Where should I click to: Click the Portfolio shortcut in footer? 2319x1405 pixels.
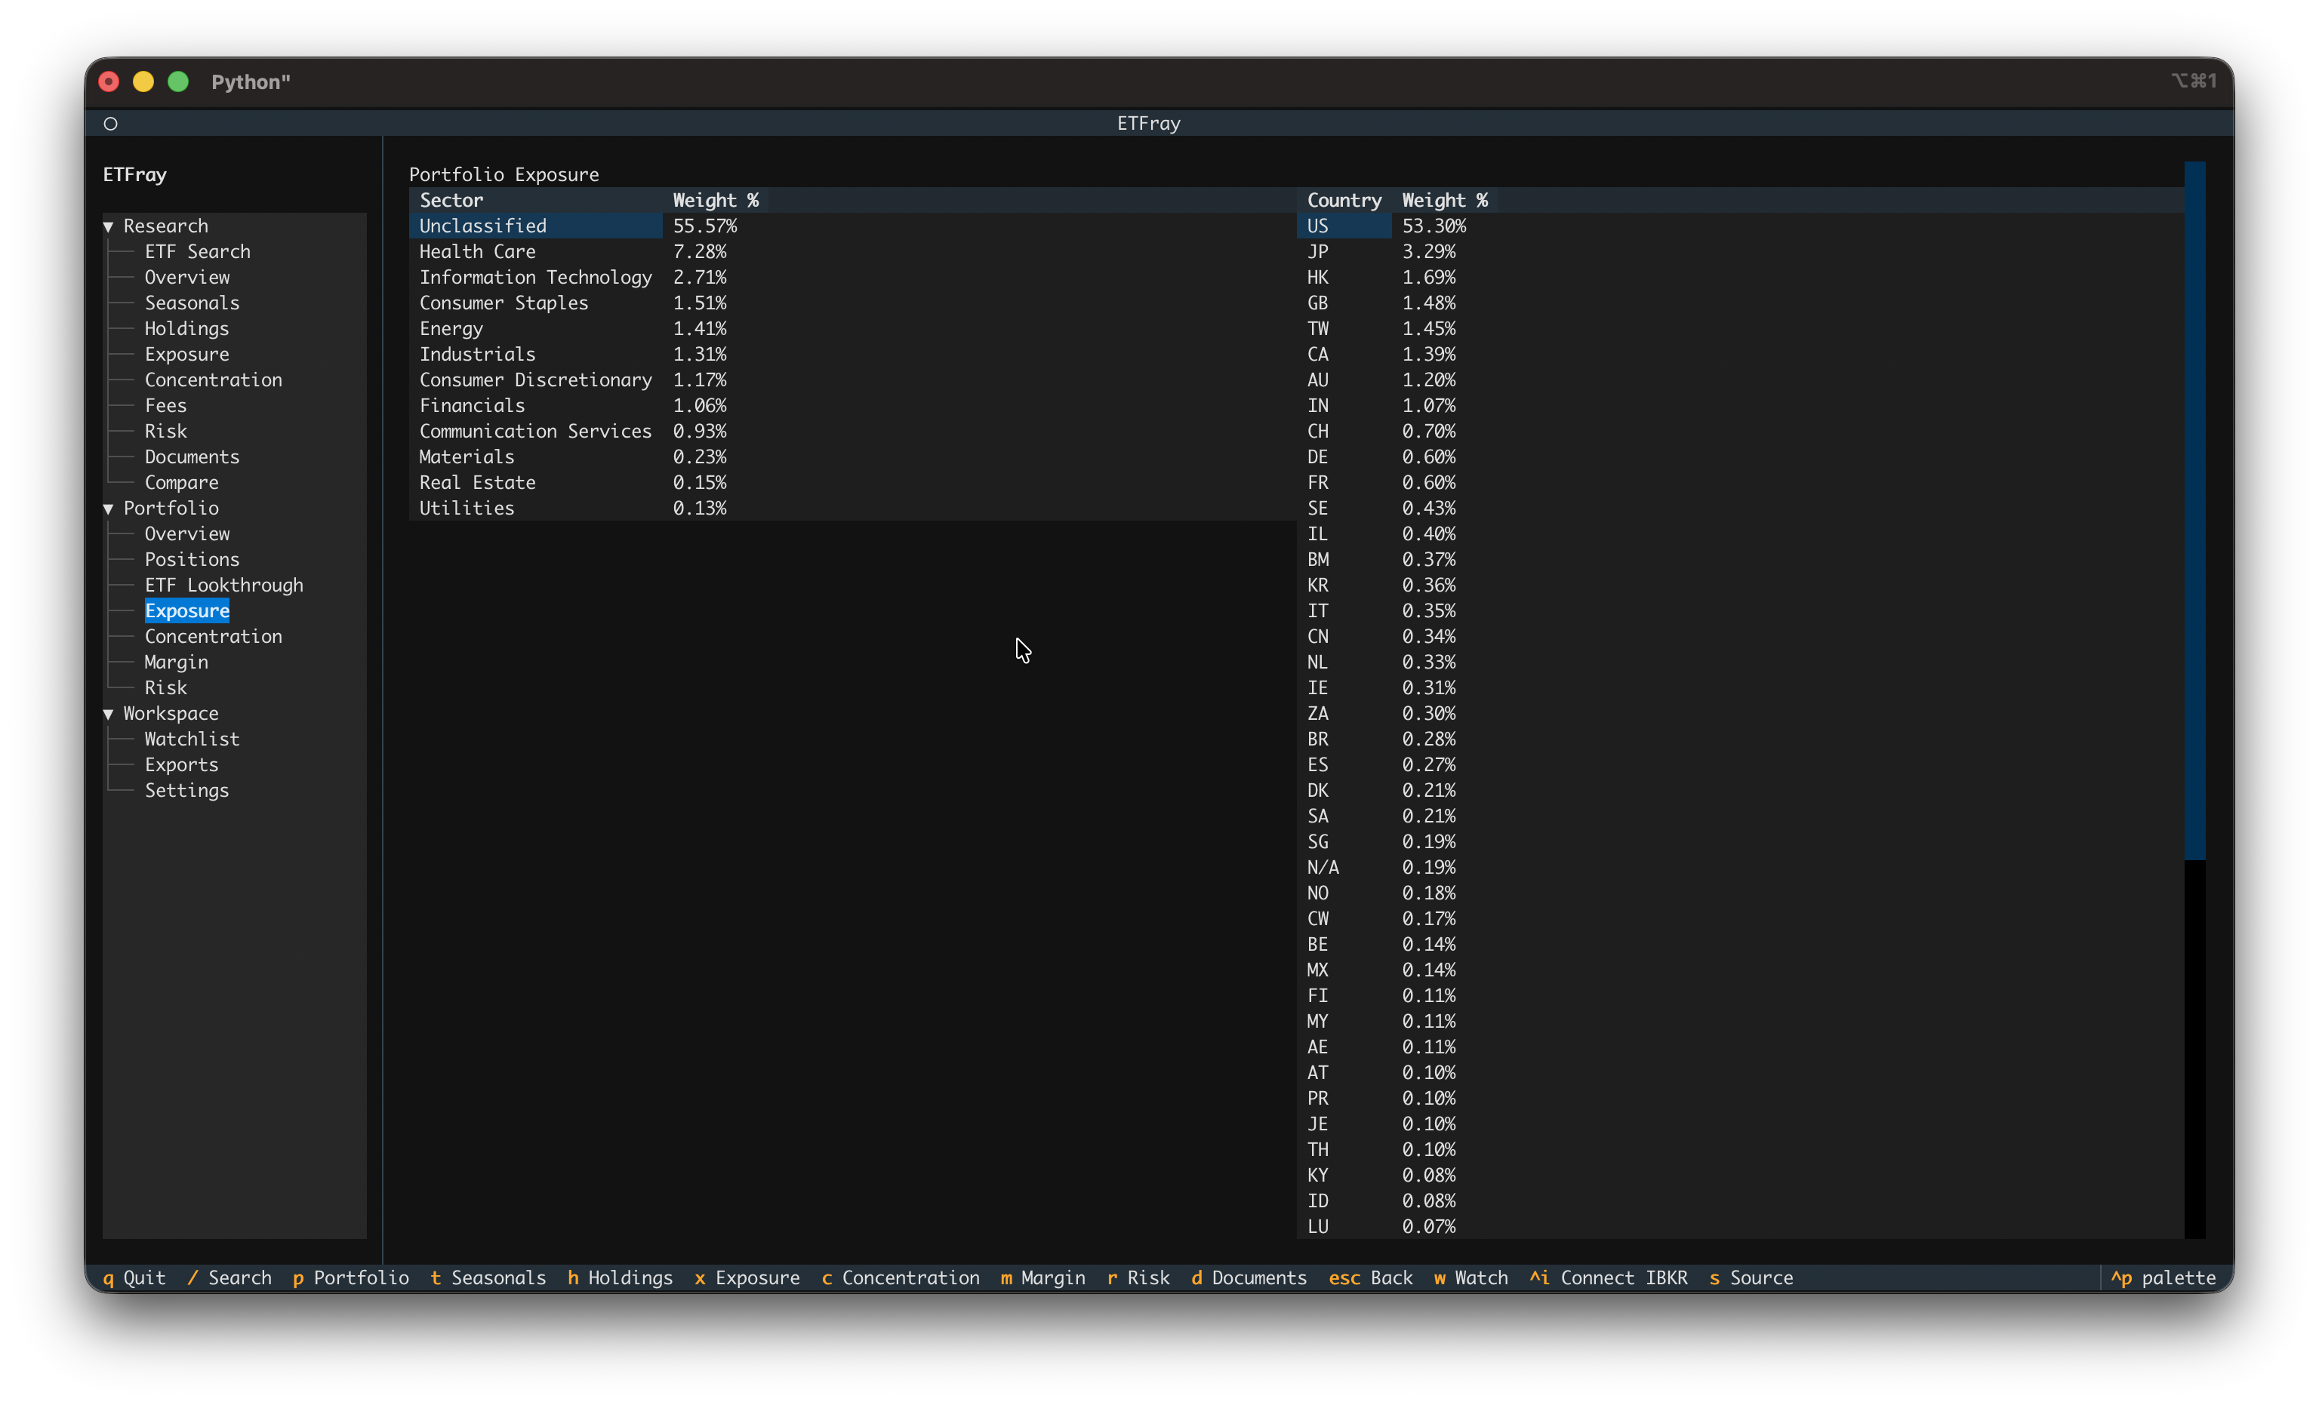(350, 1278)
